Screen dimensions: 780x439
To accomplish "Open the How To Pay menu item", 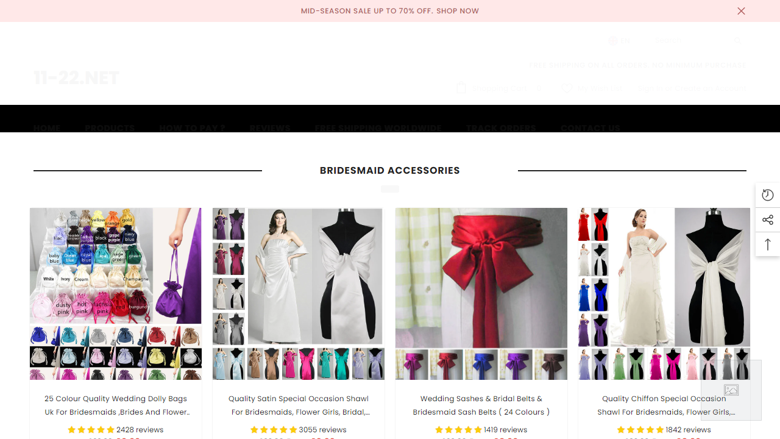I will [x=192, y=128].
